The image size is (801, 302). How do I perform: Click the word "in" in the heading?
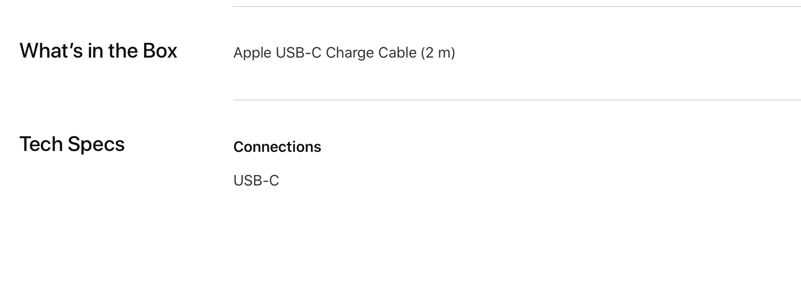96,51
